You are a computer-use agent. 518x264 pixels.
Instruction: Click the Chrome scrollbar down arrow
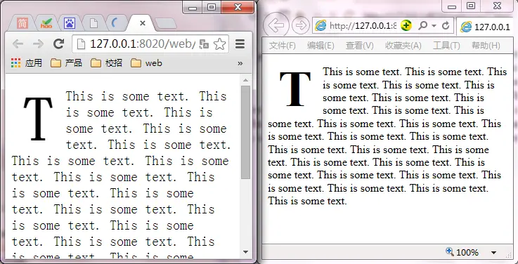point(245,252)
